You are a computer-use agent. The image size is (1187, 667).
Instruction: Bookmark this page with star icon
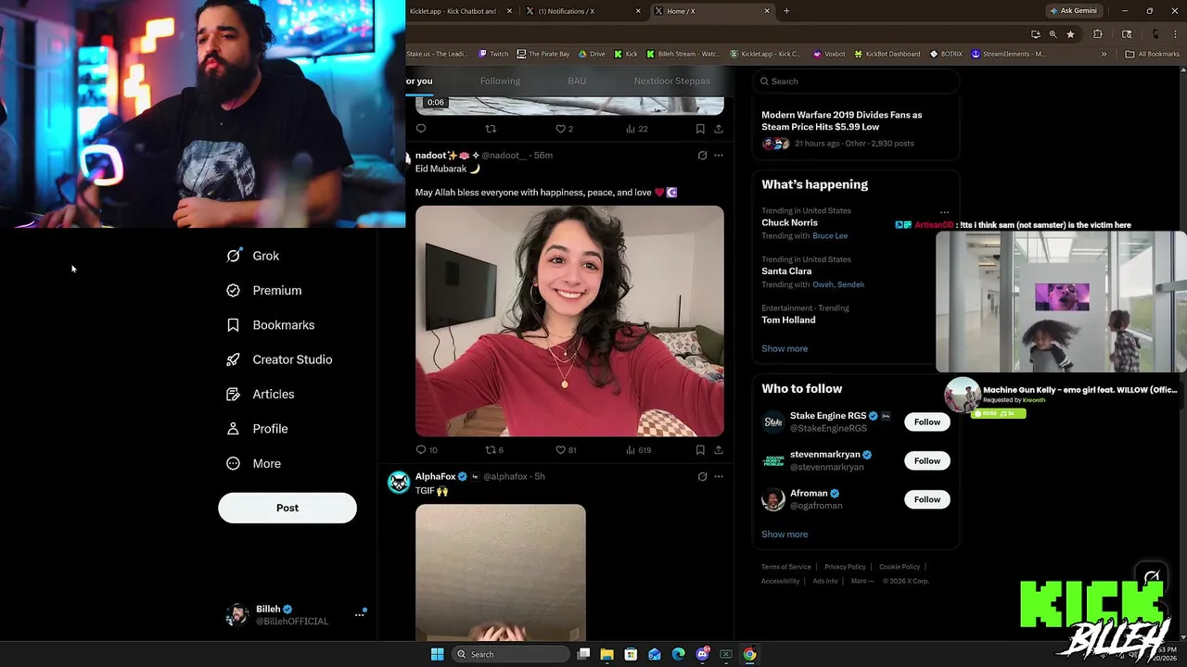(x=1070, y=34)
